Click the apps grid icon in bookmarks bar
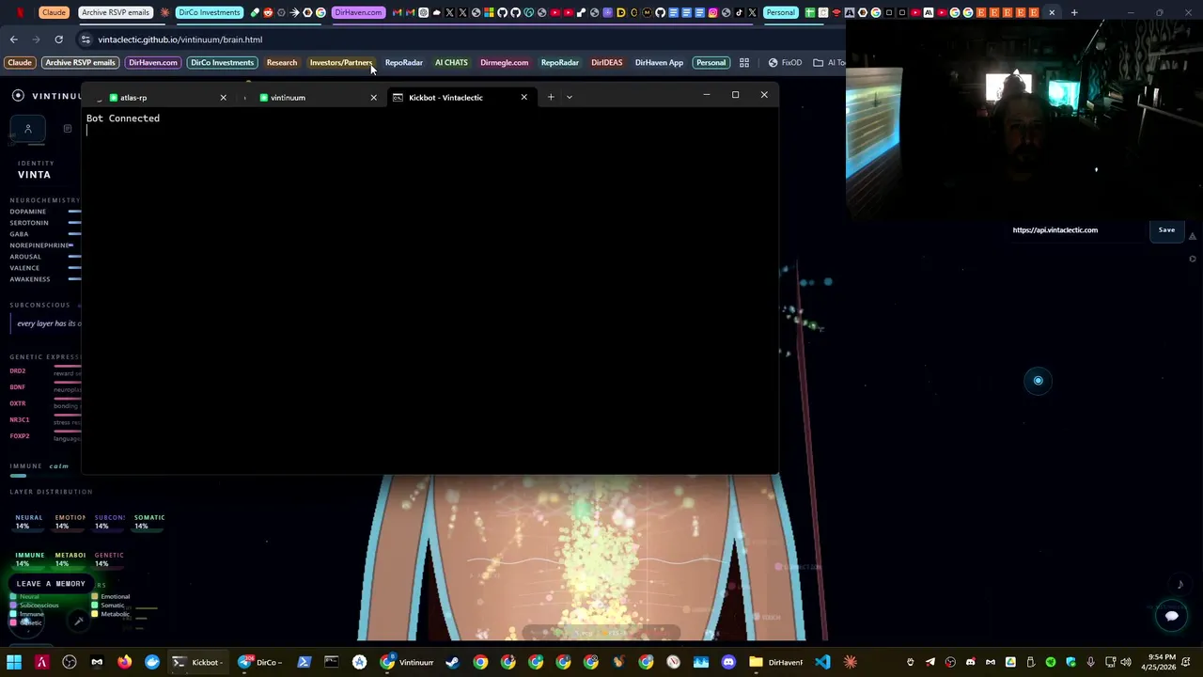1203x677 pixels. pyautogui.click(x=744, y=63)
